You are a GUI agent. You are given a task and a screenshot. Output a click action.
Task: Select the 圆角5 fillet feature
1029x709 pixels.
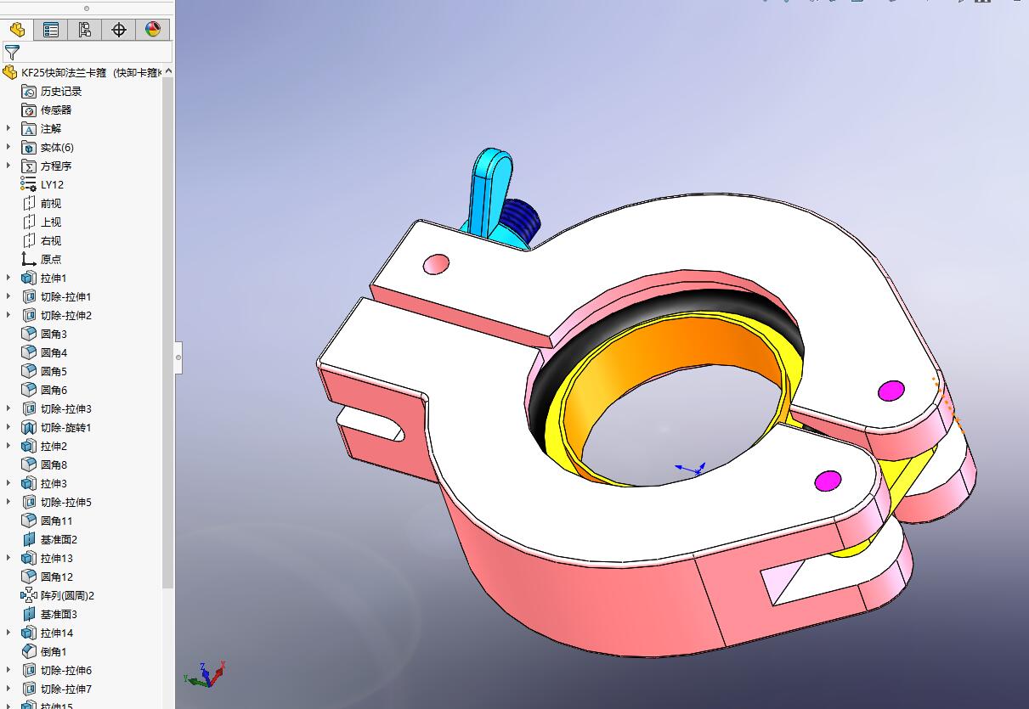pos(44,371)
